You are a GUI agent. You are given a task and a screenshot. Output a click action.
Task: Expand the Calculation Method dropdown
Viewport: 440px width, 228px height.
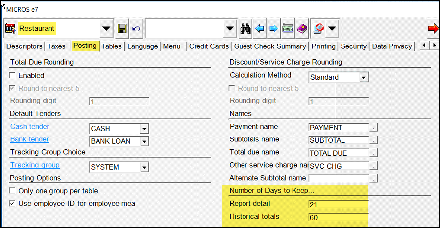pos(364,77)
